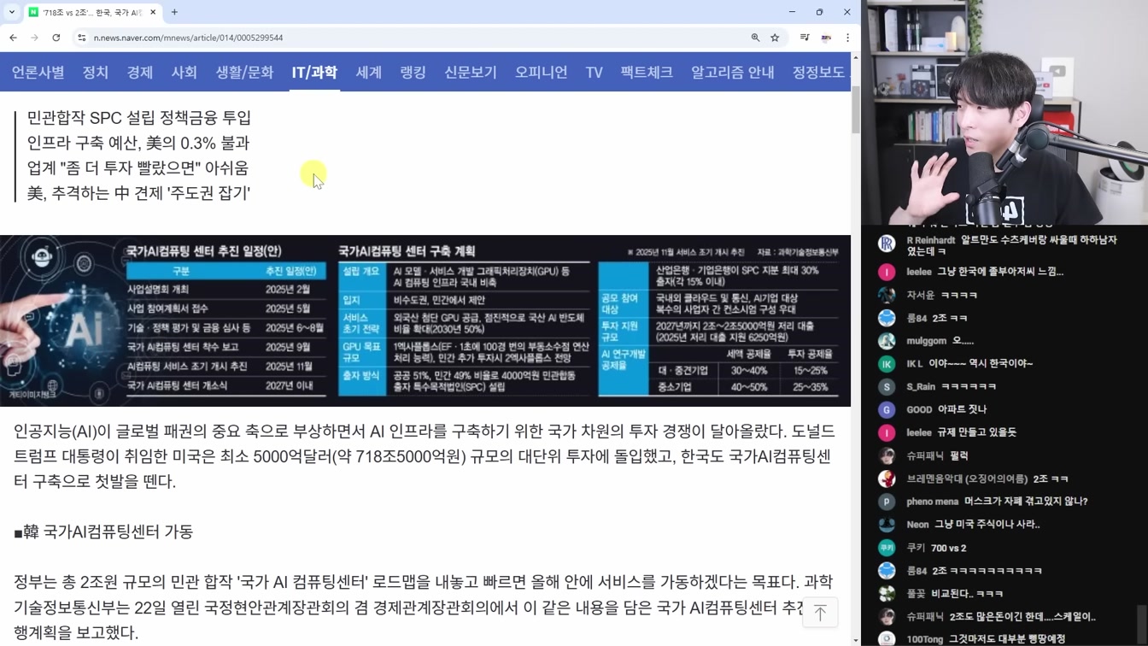Click the article page vertical scrollbar thumb
This screenshot has width=1148, height=646.
click(856, 109)
